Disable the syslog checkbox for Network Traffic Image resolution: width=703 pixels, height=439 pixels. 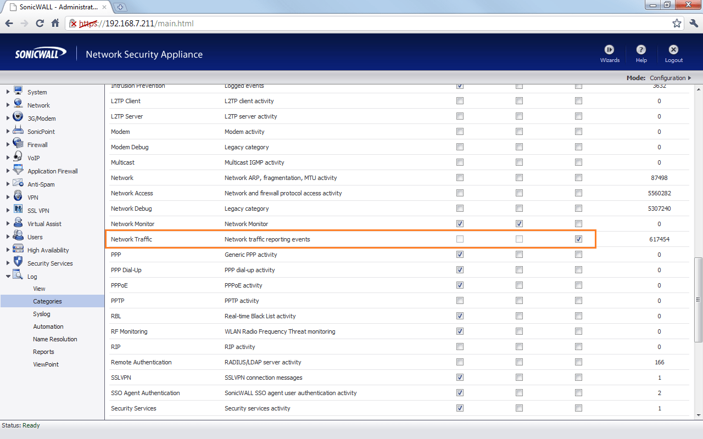(x=578, y=239)
